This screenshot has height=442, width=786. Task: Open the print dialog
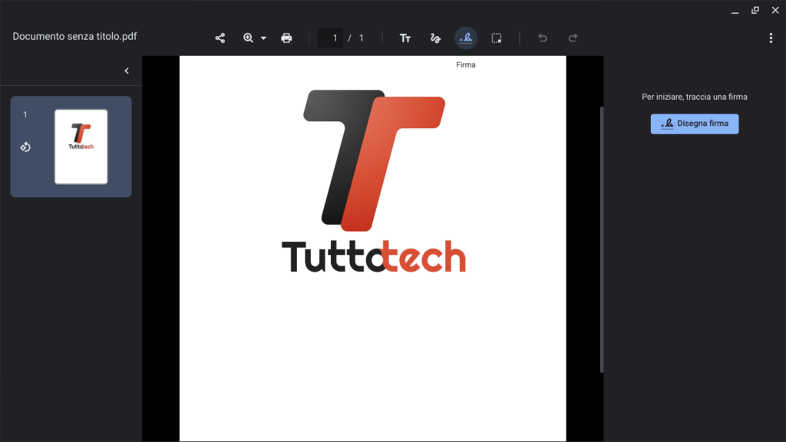pos(286,37)
